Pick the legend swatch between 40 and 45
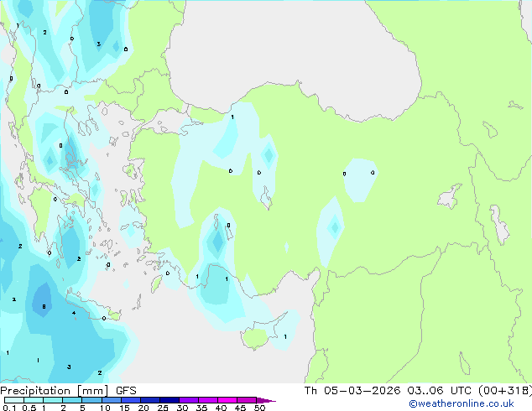The height and width of the screenshot is (411, 532). (x=227, y=400)
